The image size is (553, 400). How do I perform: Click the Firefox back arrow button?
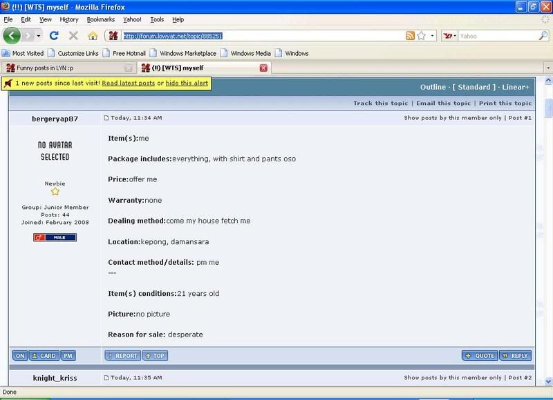12,35
